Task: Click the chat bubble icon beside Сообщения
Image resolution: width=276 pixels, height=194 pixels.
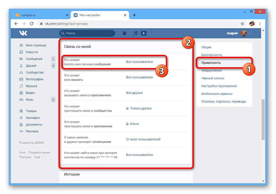Action: tap(21, 59)
